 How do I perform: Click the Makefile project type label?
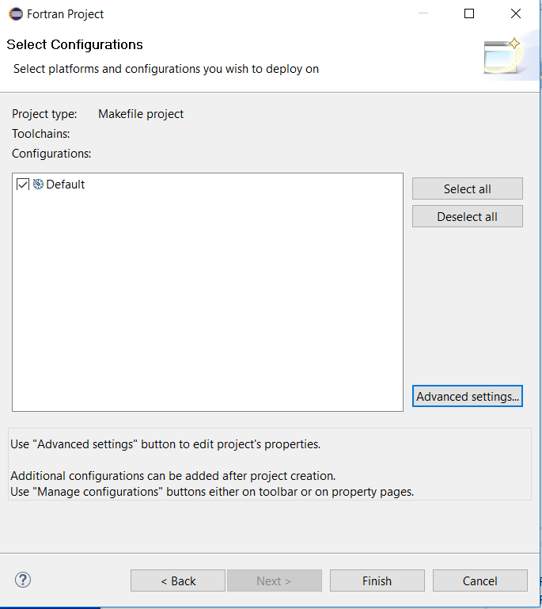pos(141,114)
